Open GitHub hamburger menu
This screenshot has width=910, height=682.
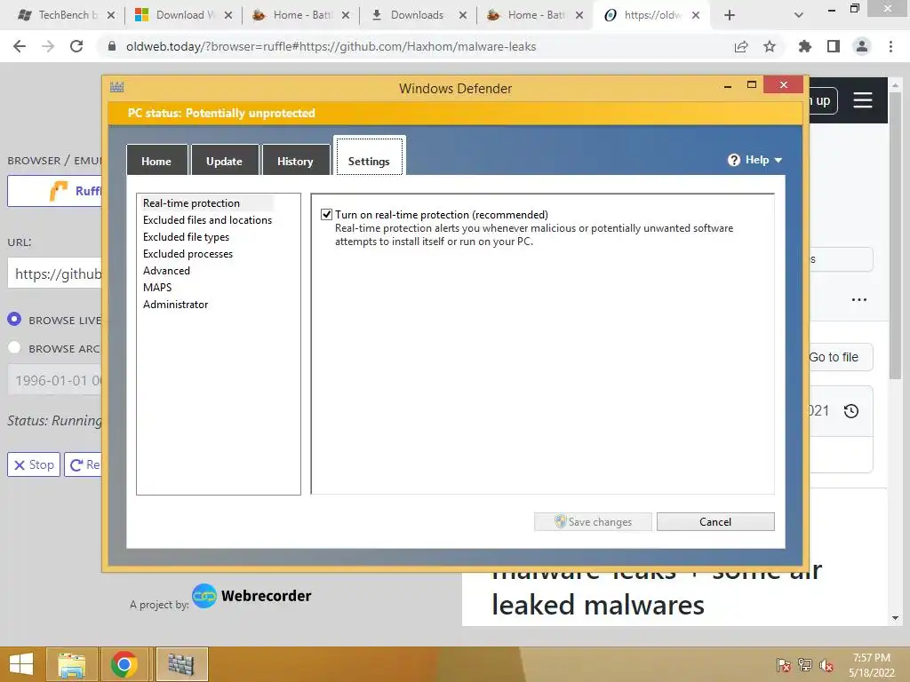(x=863, y=100)
